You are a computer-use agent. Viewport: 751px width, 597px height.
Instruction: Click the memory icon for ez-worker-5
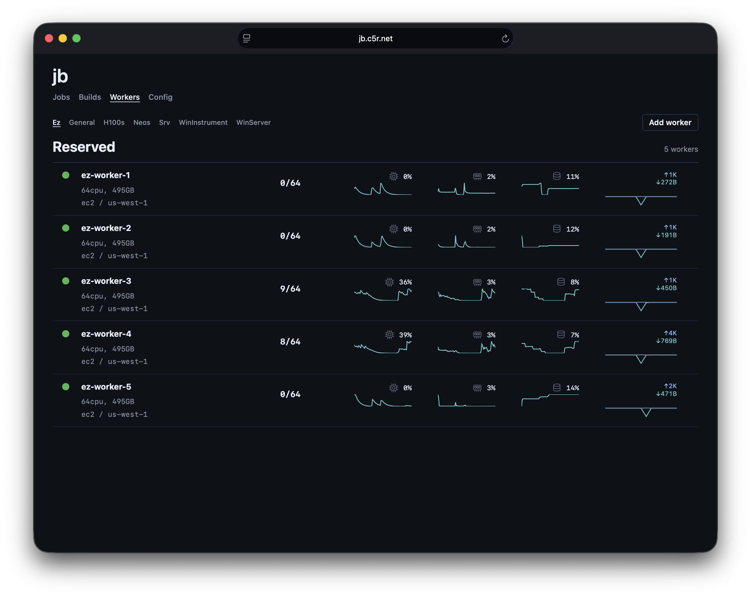coord(477,388)
